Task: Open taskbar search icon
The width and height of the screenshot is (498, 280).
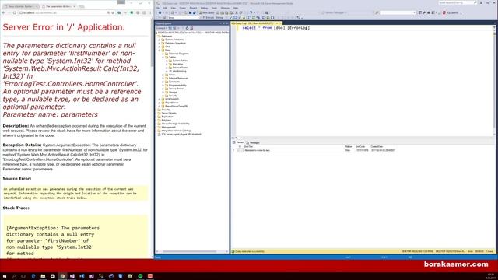Action: (14, 276)
